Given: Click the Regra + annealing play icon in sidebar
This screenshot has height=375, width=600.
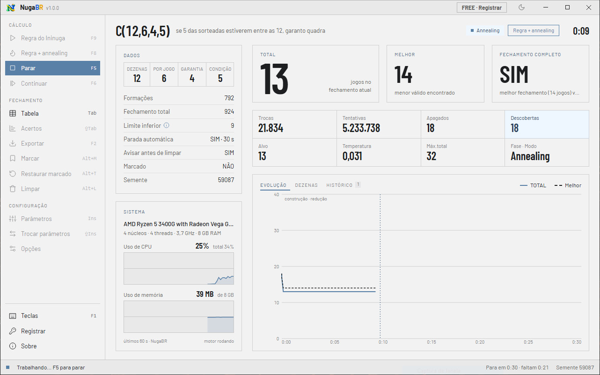Looking at the screenshot, I should coord(13,53).
